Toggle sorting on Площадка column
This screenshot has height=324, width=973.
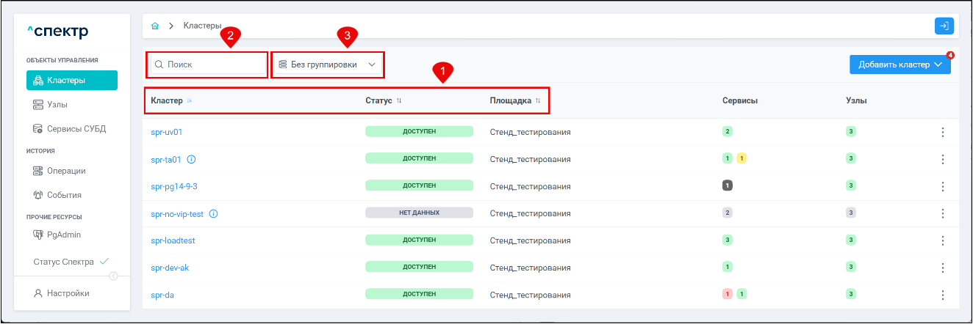537,100
